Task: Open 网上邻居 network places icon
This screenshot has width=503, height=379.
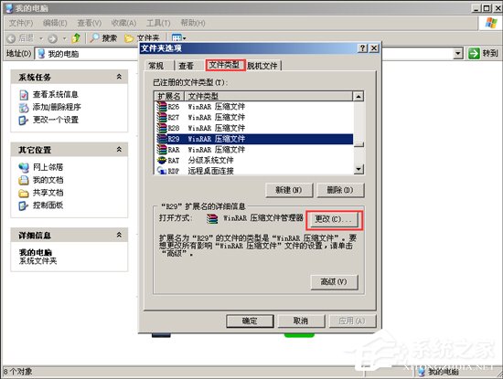Action: 24,167
